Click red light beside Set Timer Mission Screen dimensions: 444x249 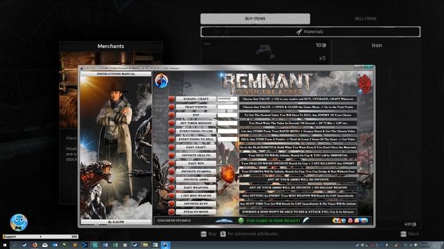171,123
